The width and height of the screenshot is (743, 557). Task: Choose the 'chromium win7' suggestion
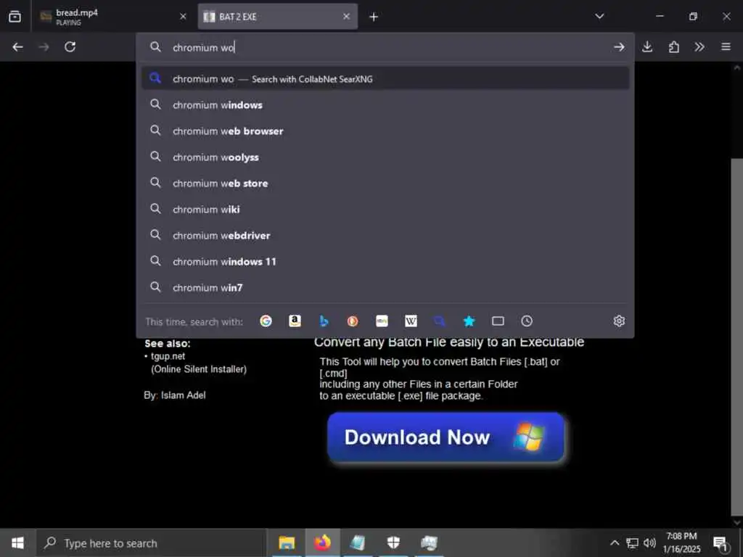[385, 287]
